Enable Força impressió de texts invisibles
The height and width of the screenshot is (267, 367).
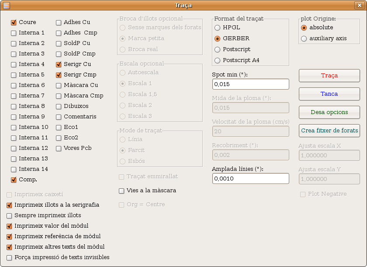[9, 258]
